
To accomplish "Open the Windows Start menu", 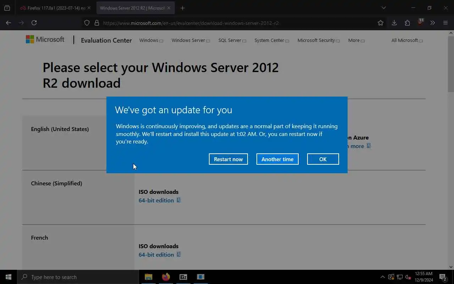I will [9, 277].
